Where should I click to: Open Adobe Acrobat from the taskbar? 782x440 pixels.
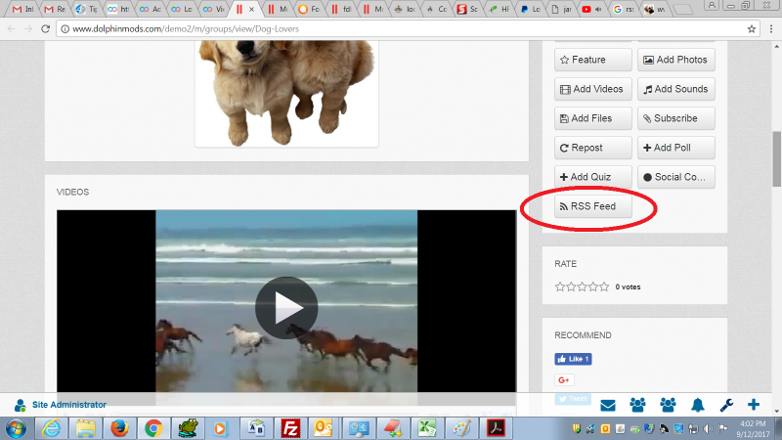click(496, 428)
